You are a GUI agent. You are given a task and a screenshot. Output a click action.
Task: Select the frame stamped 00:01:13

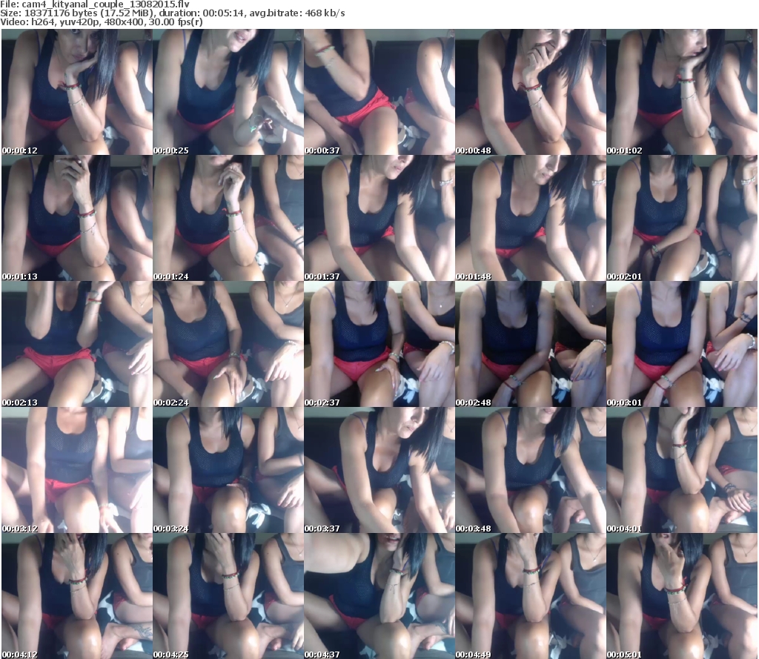77,218
